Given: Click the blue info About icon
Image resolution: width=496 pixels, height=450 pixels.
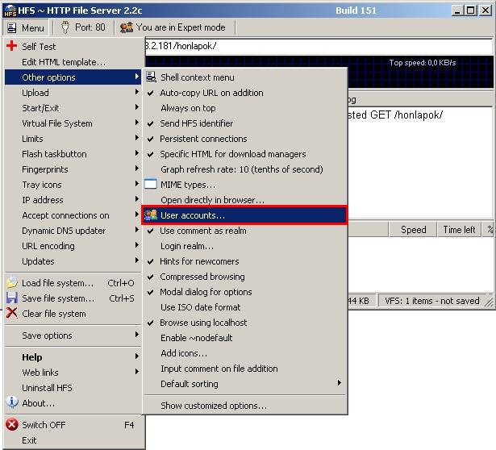Looking at the screenshot, I should (x=12, y=402).
